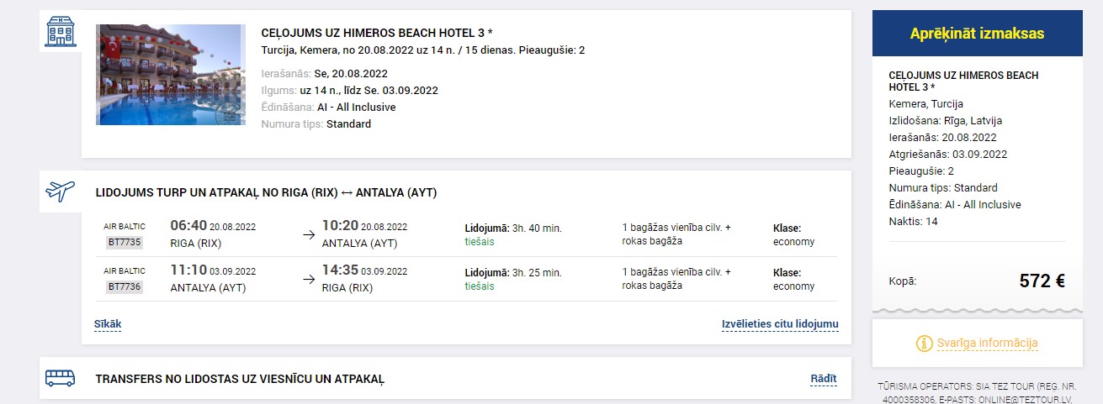Click the airplane flight icon

(60, 191)
